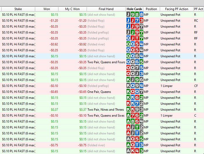Select 'One Pair, Queens' final hand cell
204x154 pixels.
pyautogui.click(x=99, y=92)
